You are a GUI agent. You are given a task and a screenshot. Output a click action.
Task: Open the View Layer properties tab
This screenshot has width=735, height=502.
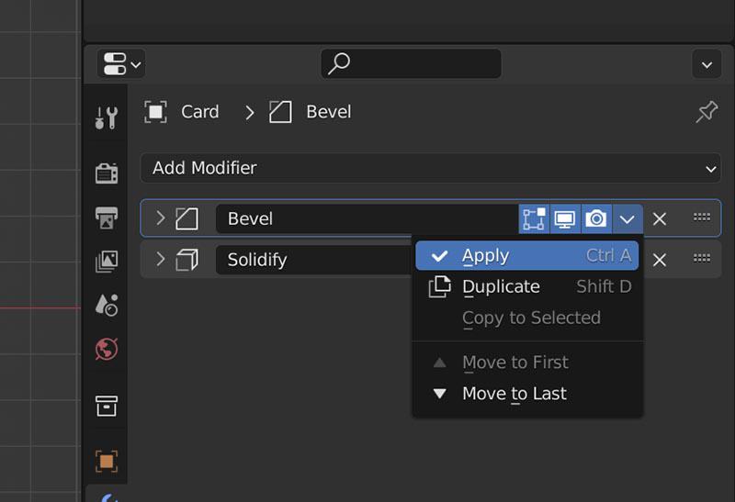click(x=107, y=261)
